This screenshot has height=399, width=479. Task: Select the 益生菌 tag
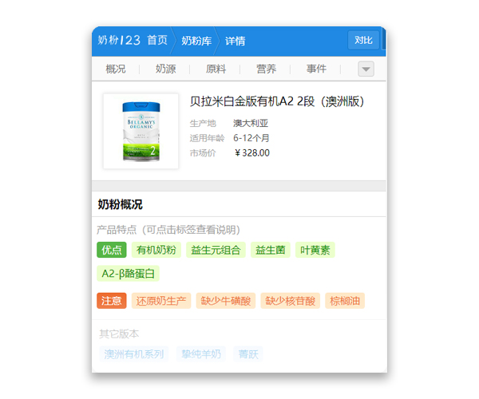coord(271,251)
